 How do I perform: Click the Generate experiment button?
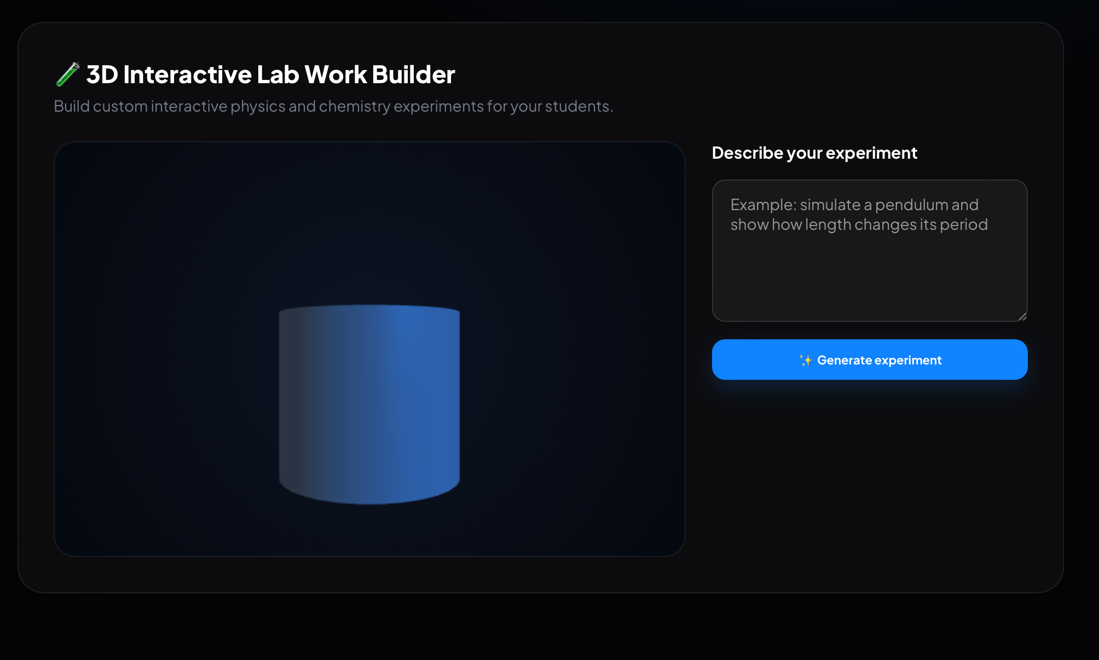click(870, 360)
